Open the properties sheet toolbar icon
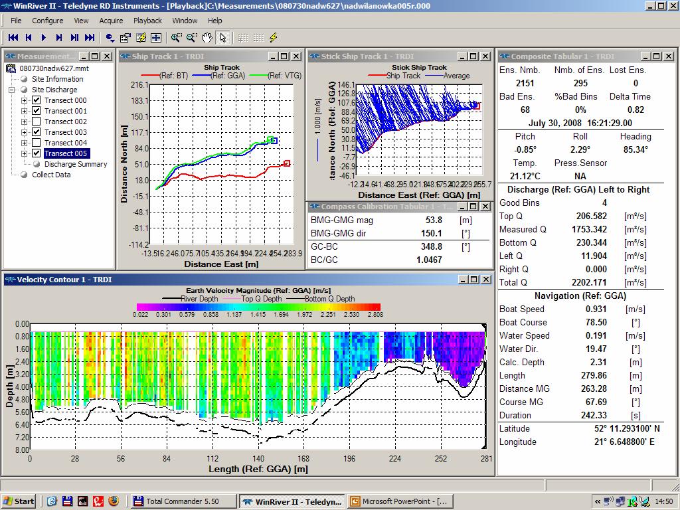680x510 pixels. tap(126, 38)
